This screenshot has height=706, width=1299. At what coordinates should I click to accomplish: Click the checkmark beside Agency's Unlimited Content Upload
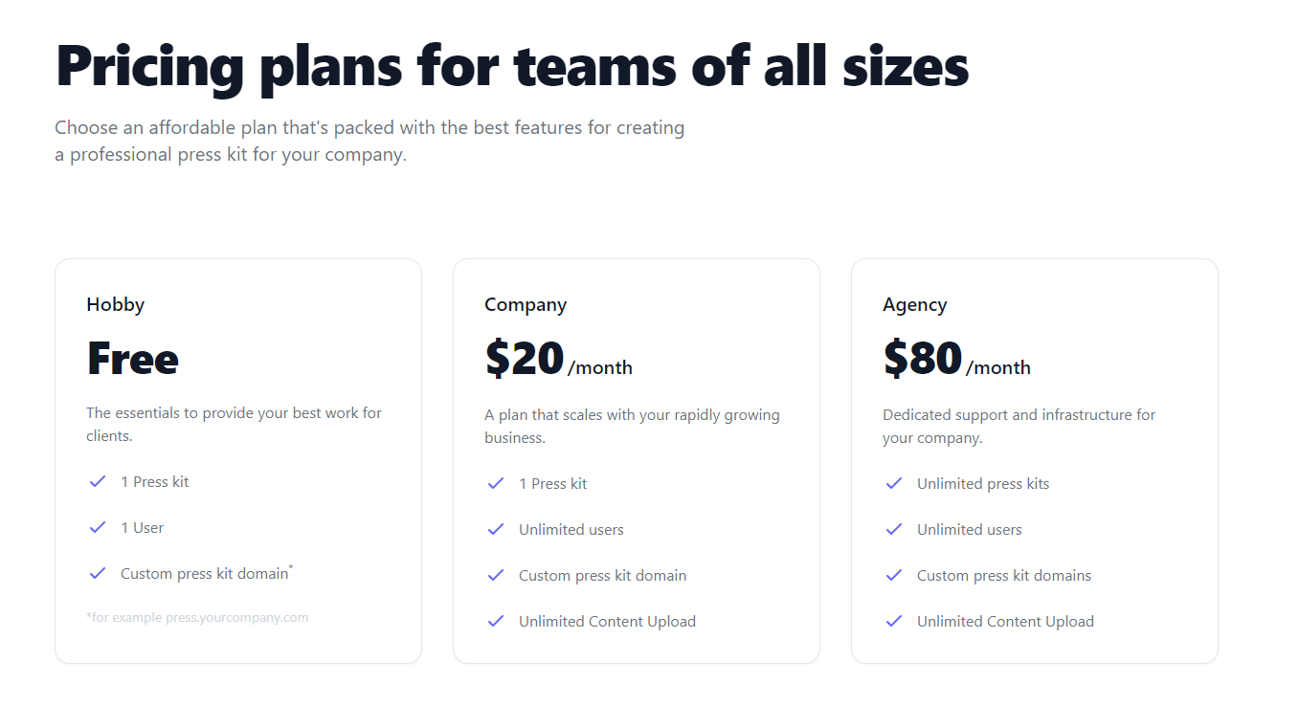tap(893, 621)
